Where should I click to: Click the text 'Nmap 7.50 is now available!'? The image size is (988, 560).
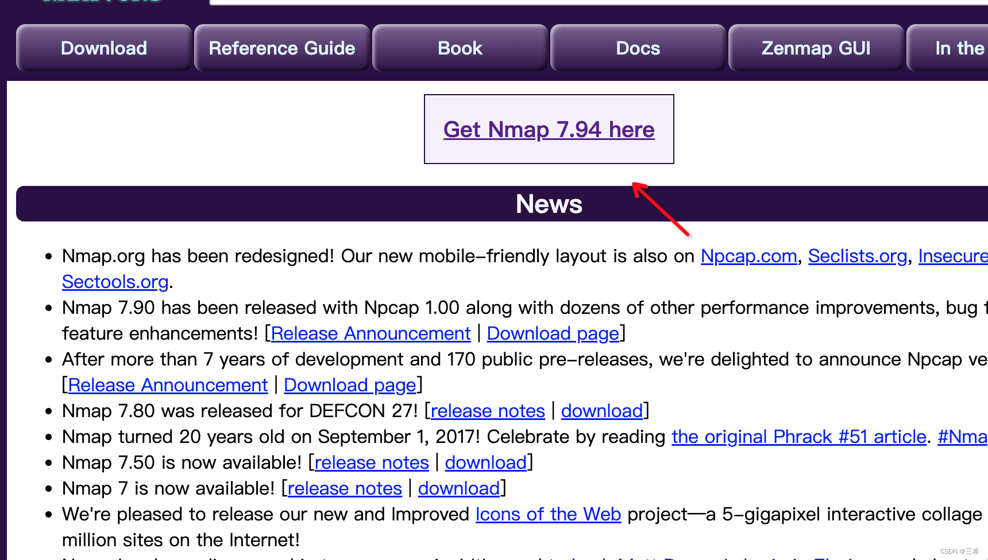pyautogui.click(x=182, y=462)
